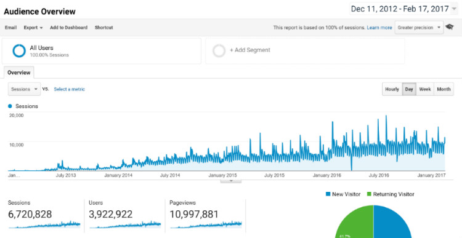Click the 100.00% Sessions text

[x=49, y=55]
